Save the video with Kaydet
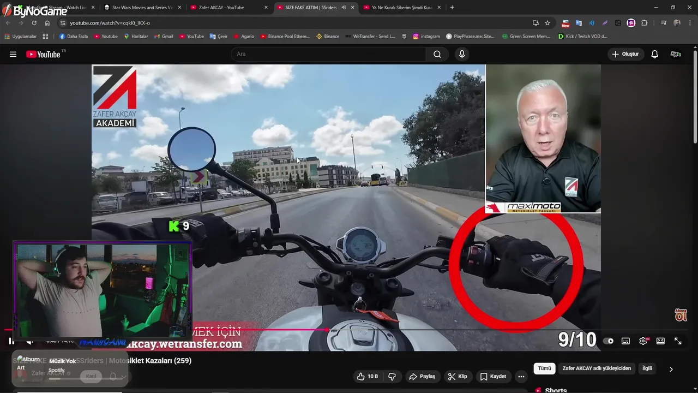 (x=493, y=377)
